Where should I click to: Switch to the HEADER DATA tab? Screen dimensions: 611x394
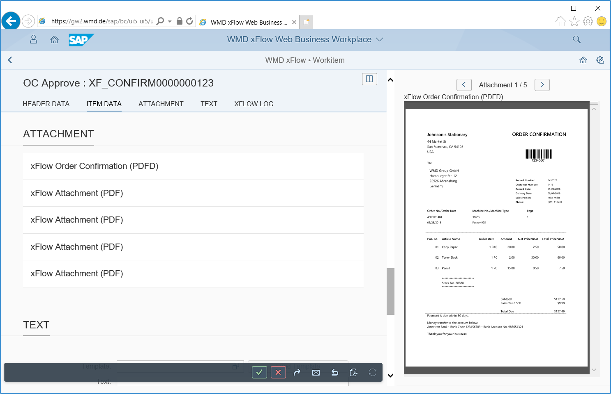tap(46, 104)
